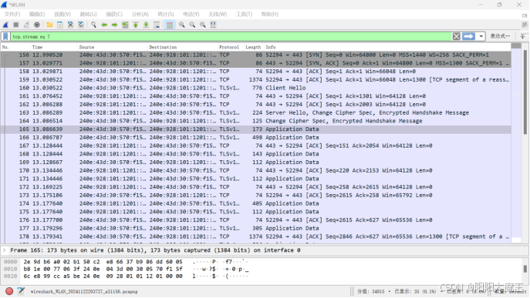Clear the display filter with X button

[x=456, y=36]
